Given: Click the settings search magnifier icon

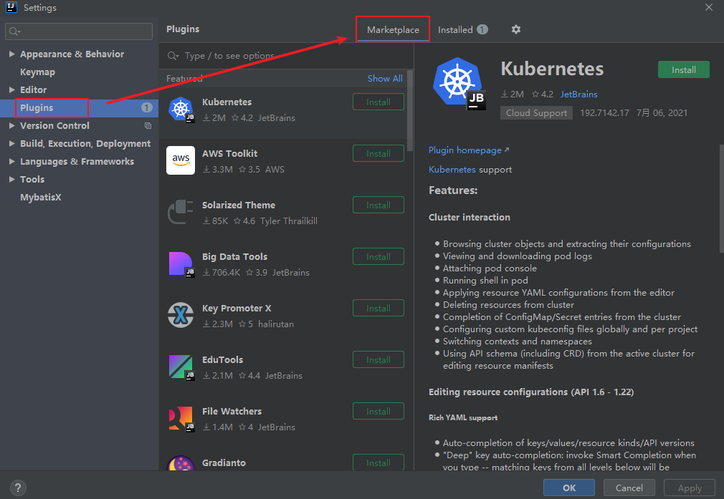Looking at the screenshot, I should pyautogui.click(x=14, y=32).
